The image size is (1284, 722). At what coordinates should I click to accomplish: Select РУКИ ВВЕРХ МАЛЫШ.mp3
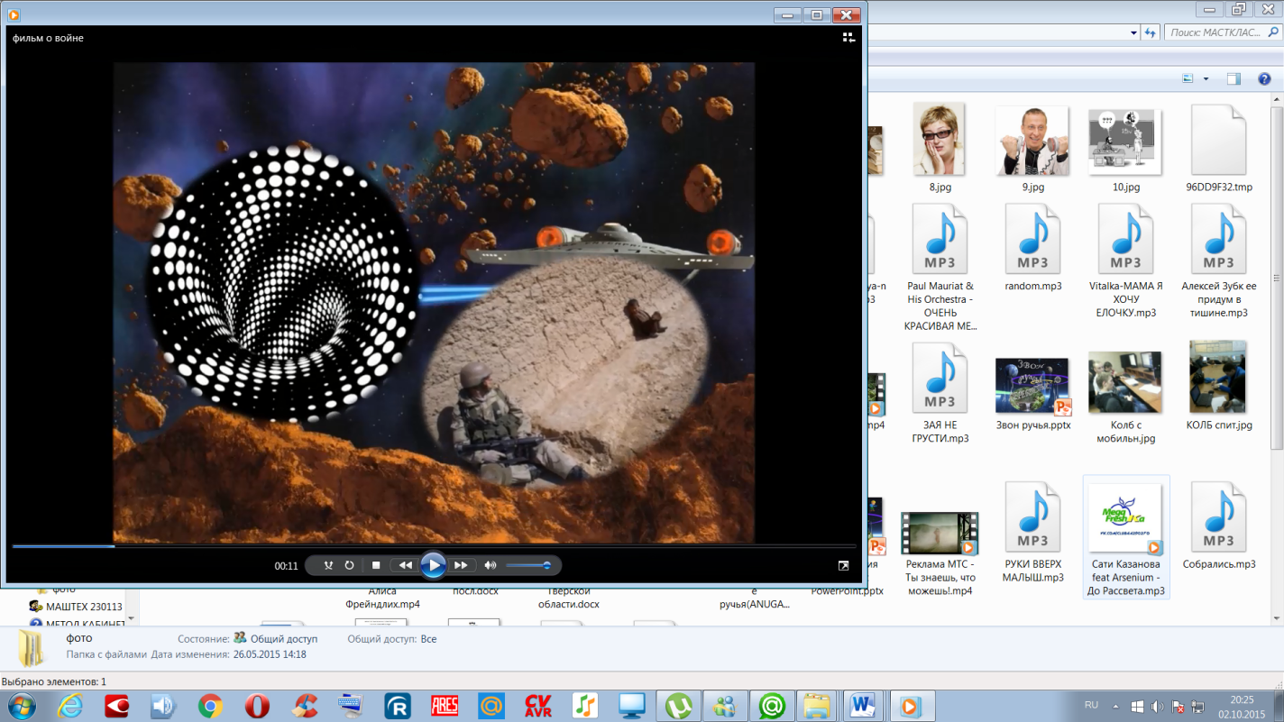[x=1032, y=532]
